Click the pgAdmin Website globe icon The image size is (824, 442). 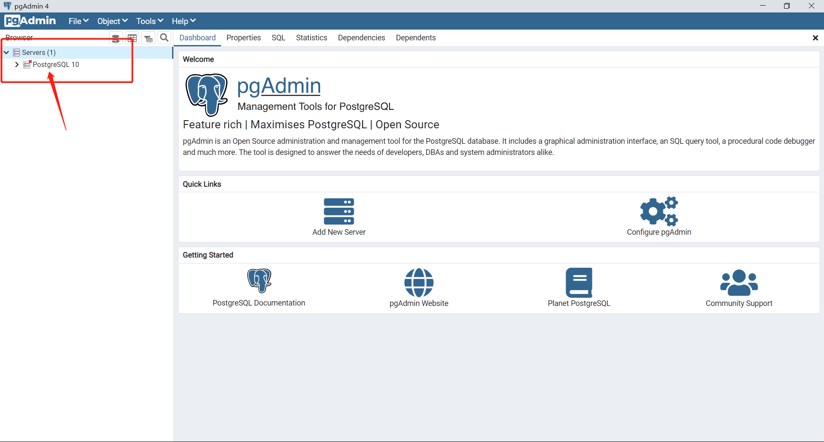click(x=419, y=282)
